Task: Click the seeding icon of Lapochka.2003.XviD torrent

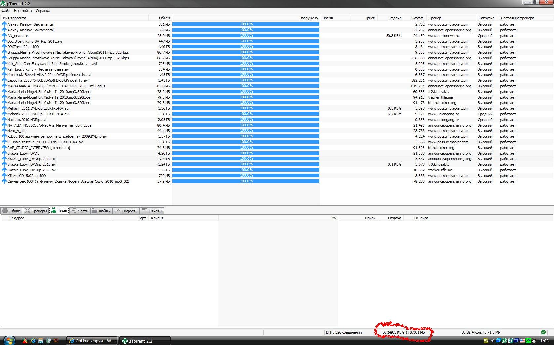Action: click(4, 80)
